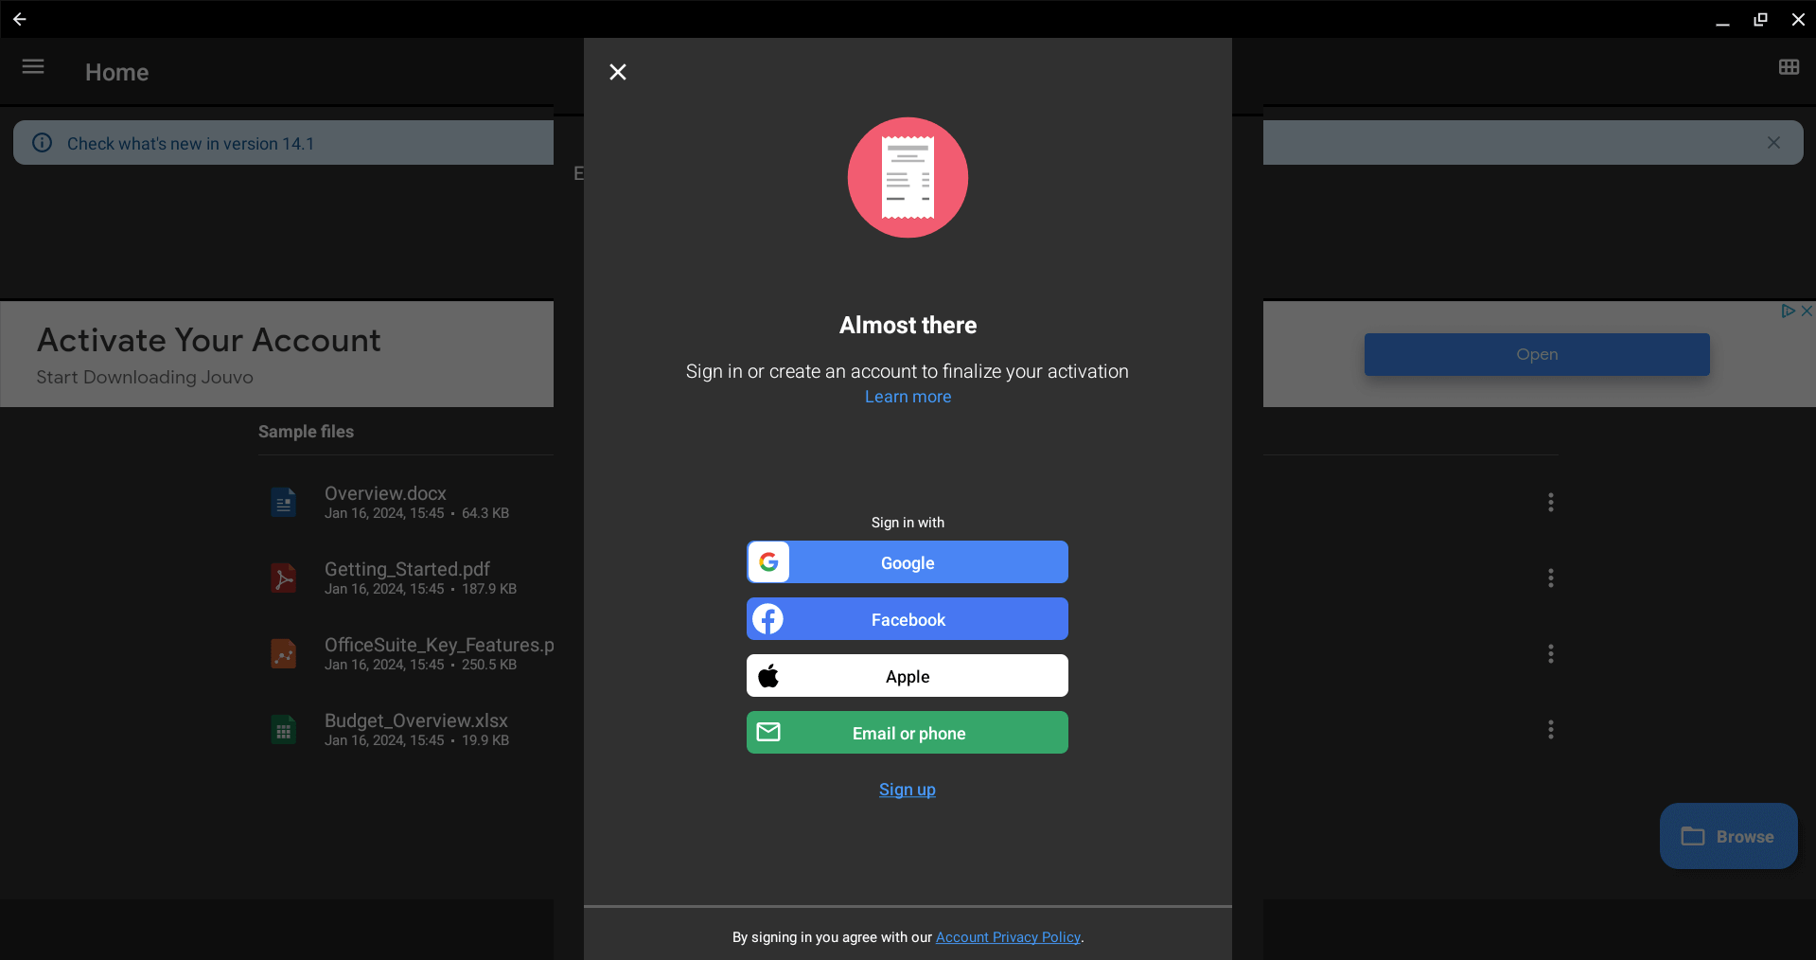This screenshot has height=960, width=1816.
Task: Sign in with Facebook
Action: pyautogui.click(x=907, y=619)
